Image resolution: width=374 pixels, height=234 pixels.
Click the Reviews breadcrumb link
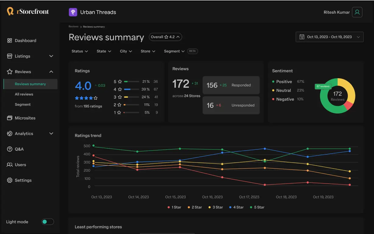click(73, 26)
